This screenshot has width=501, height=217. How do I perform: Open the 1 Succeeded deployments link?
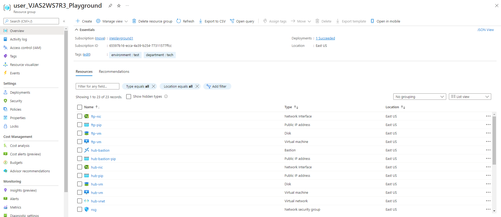click(x=325, y=38)
